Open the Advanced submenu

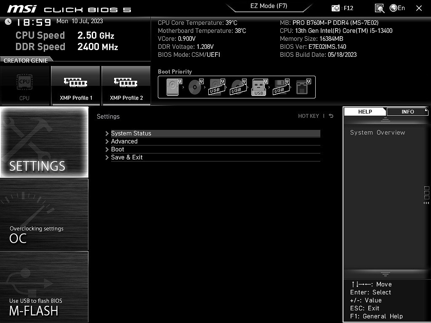pos(215,141)
